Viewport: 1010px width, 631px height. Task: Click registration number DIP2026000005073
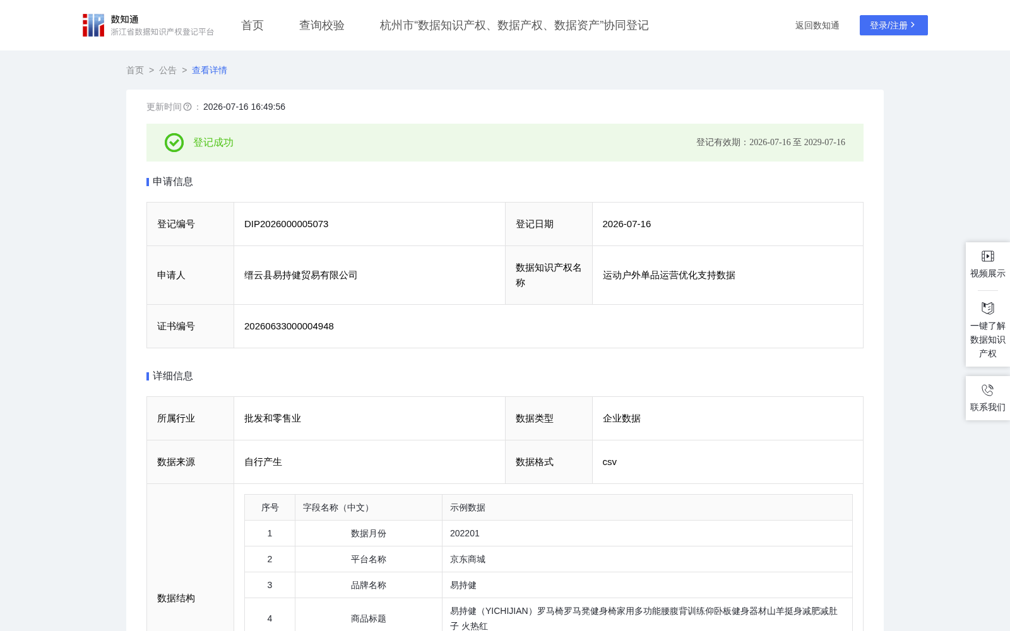[x=287, y=224]
